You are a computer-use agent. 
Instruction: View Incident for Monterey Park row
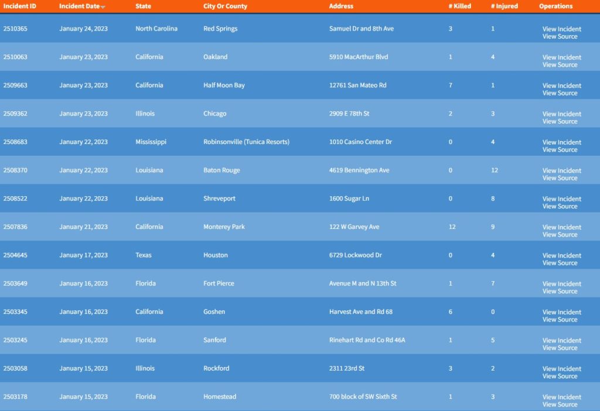point(561,227)
